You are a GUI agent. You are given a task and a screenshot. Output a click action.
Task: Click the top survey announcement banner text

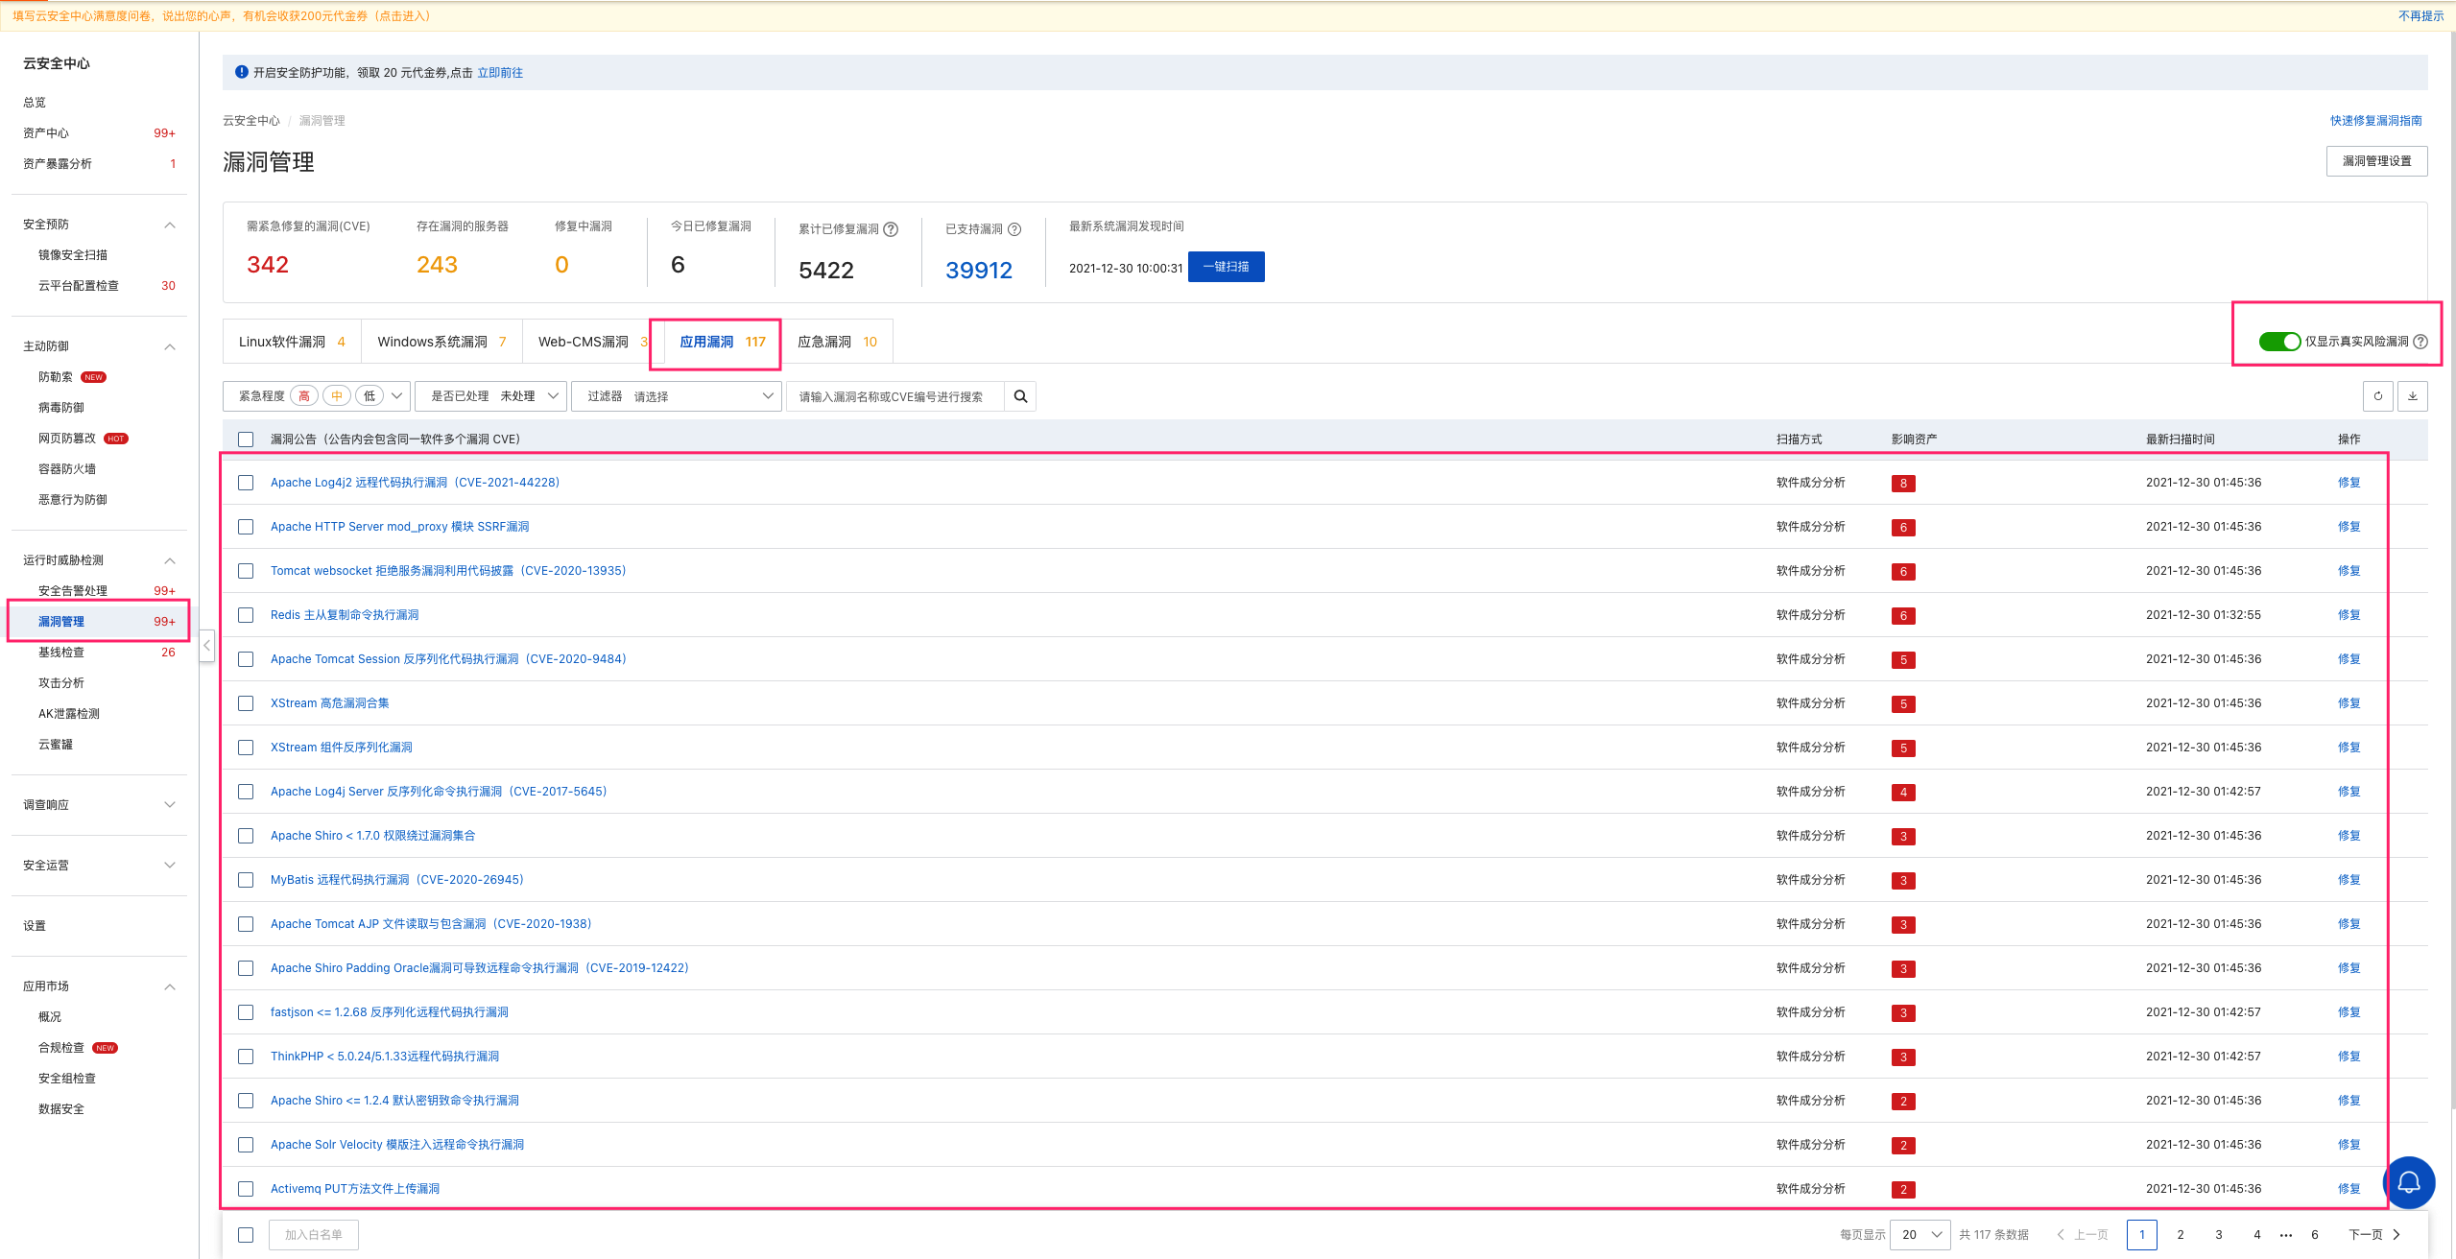(222, 16)
